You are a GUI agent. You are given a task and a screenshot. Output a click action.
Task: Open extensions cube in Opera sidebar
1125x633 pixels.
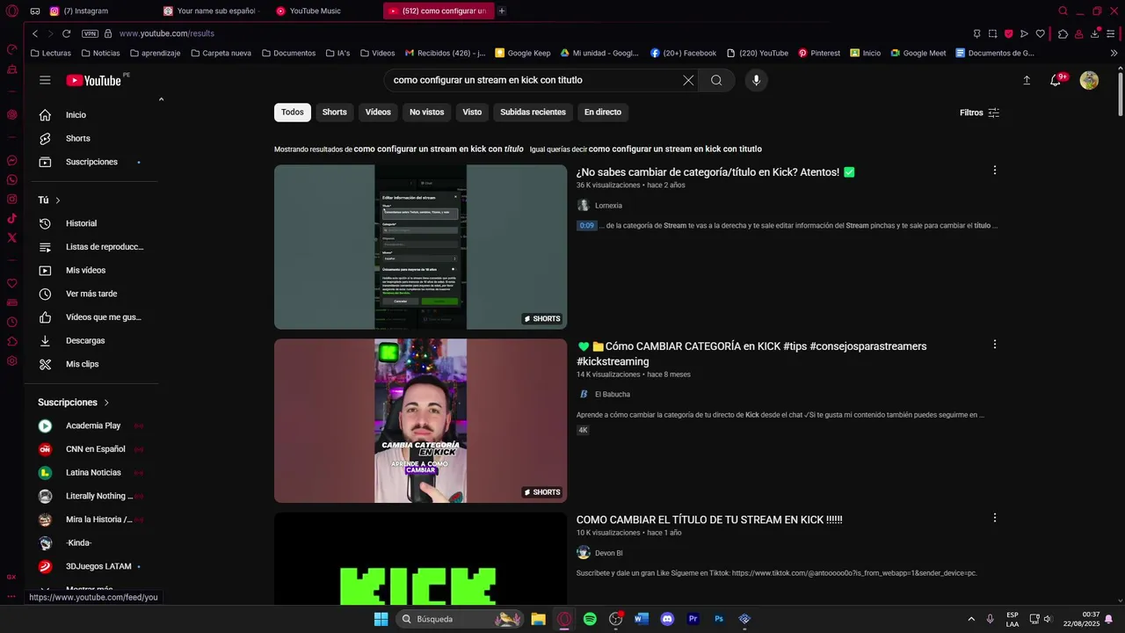point(11,341)
